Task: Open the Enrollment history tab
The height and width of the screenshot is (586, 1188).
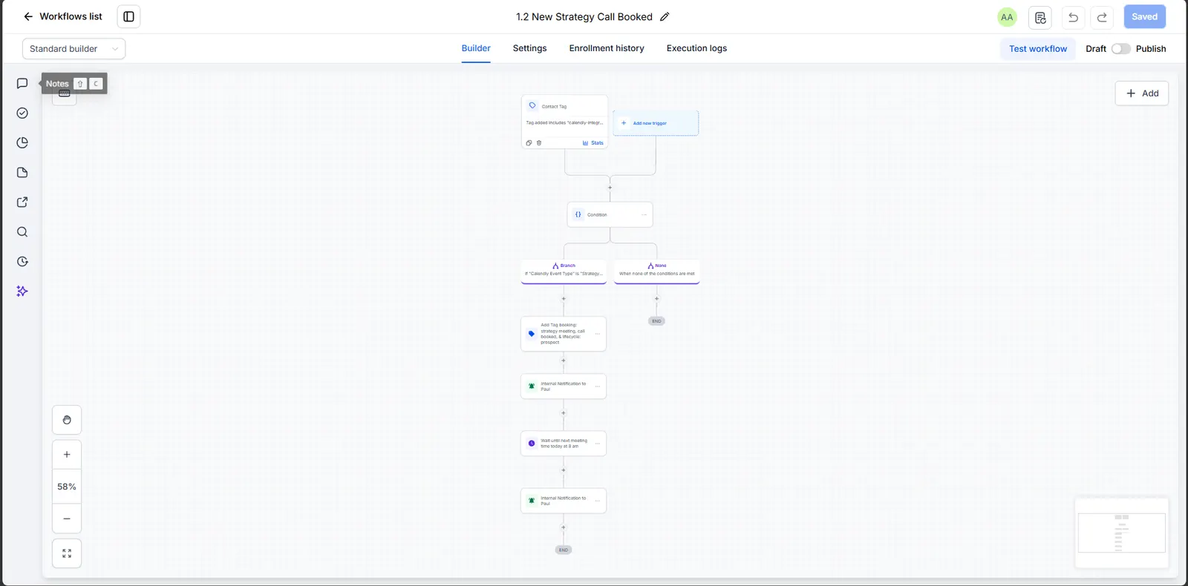Action: point(607,48)
